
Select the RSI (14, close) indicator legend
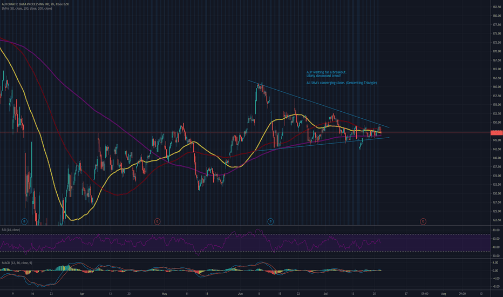[11, 230]
